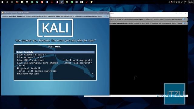Dismiss Auto capture keyboard notice in Kali window

(x=105, y=16)
